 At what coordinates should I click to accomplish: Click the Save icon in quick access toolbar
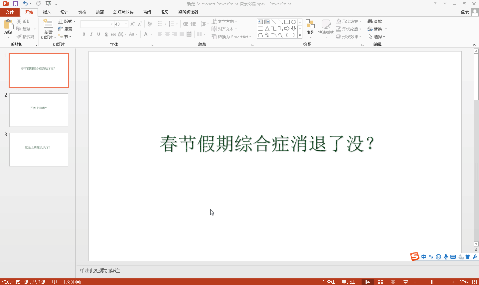click(15, 4)
